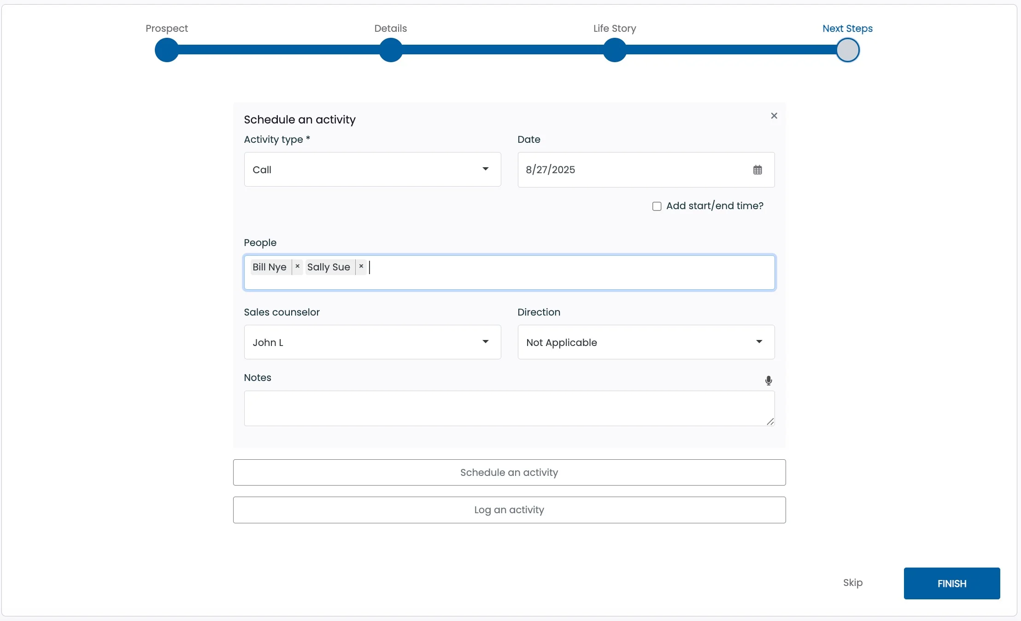
Task: Open the Activity type dropdown
Action: (x=372, y=170)
